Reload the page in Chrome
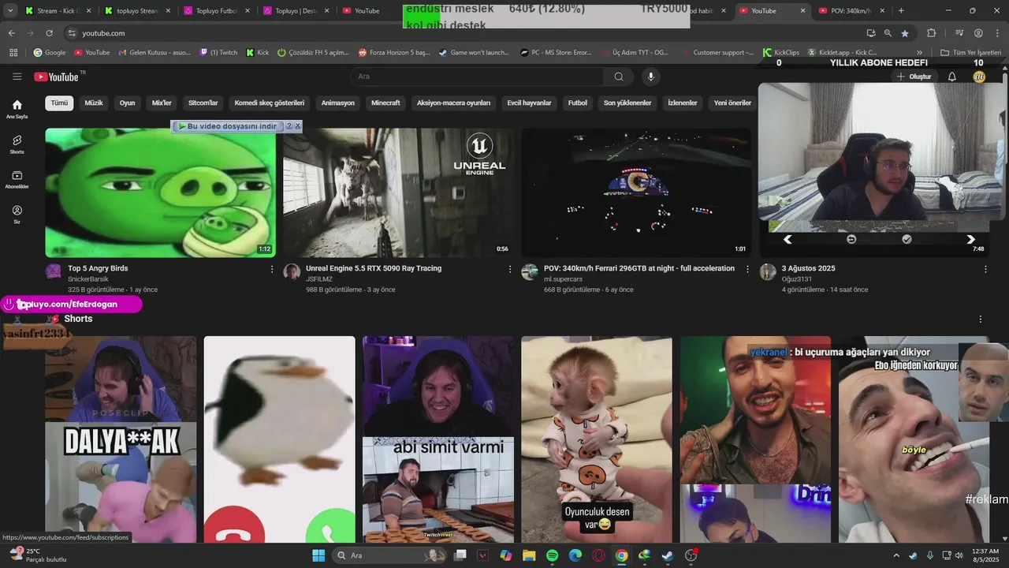The width and height of the screenshot is (1009, 568). click(x=49, y=33)
